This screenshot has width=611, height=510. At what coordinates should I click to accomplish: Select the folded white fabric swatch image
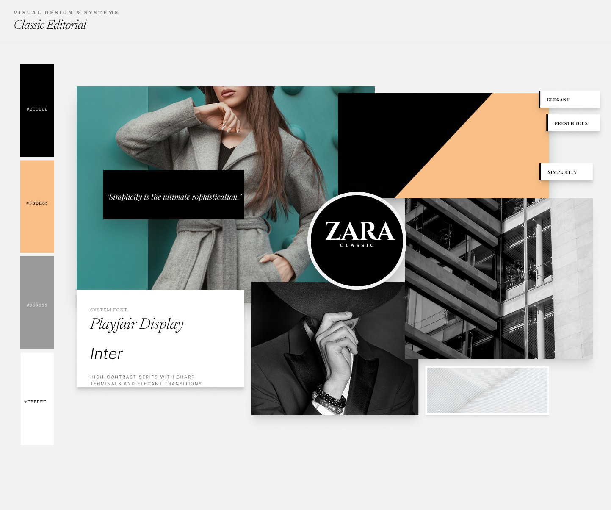pos(487,390)
